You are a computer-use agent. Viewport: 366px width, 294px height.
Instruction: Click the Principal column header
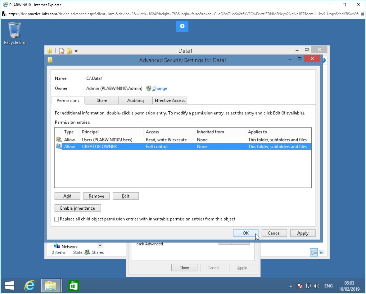click(x=111, y=132)
